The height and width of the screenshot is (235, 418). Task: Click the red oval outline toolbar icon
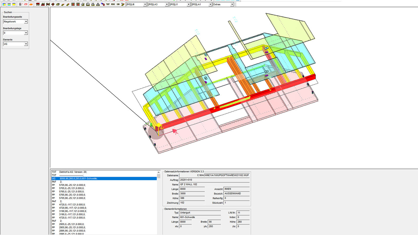(x=26, y=4)
